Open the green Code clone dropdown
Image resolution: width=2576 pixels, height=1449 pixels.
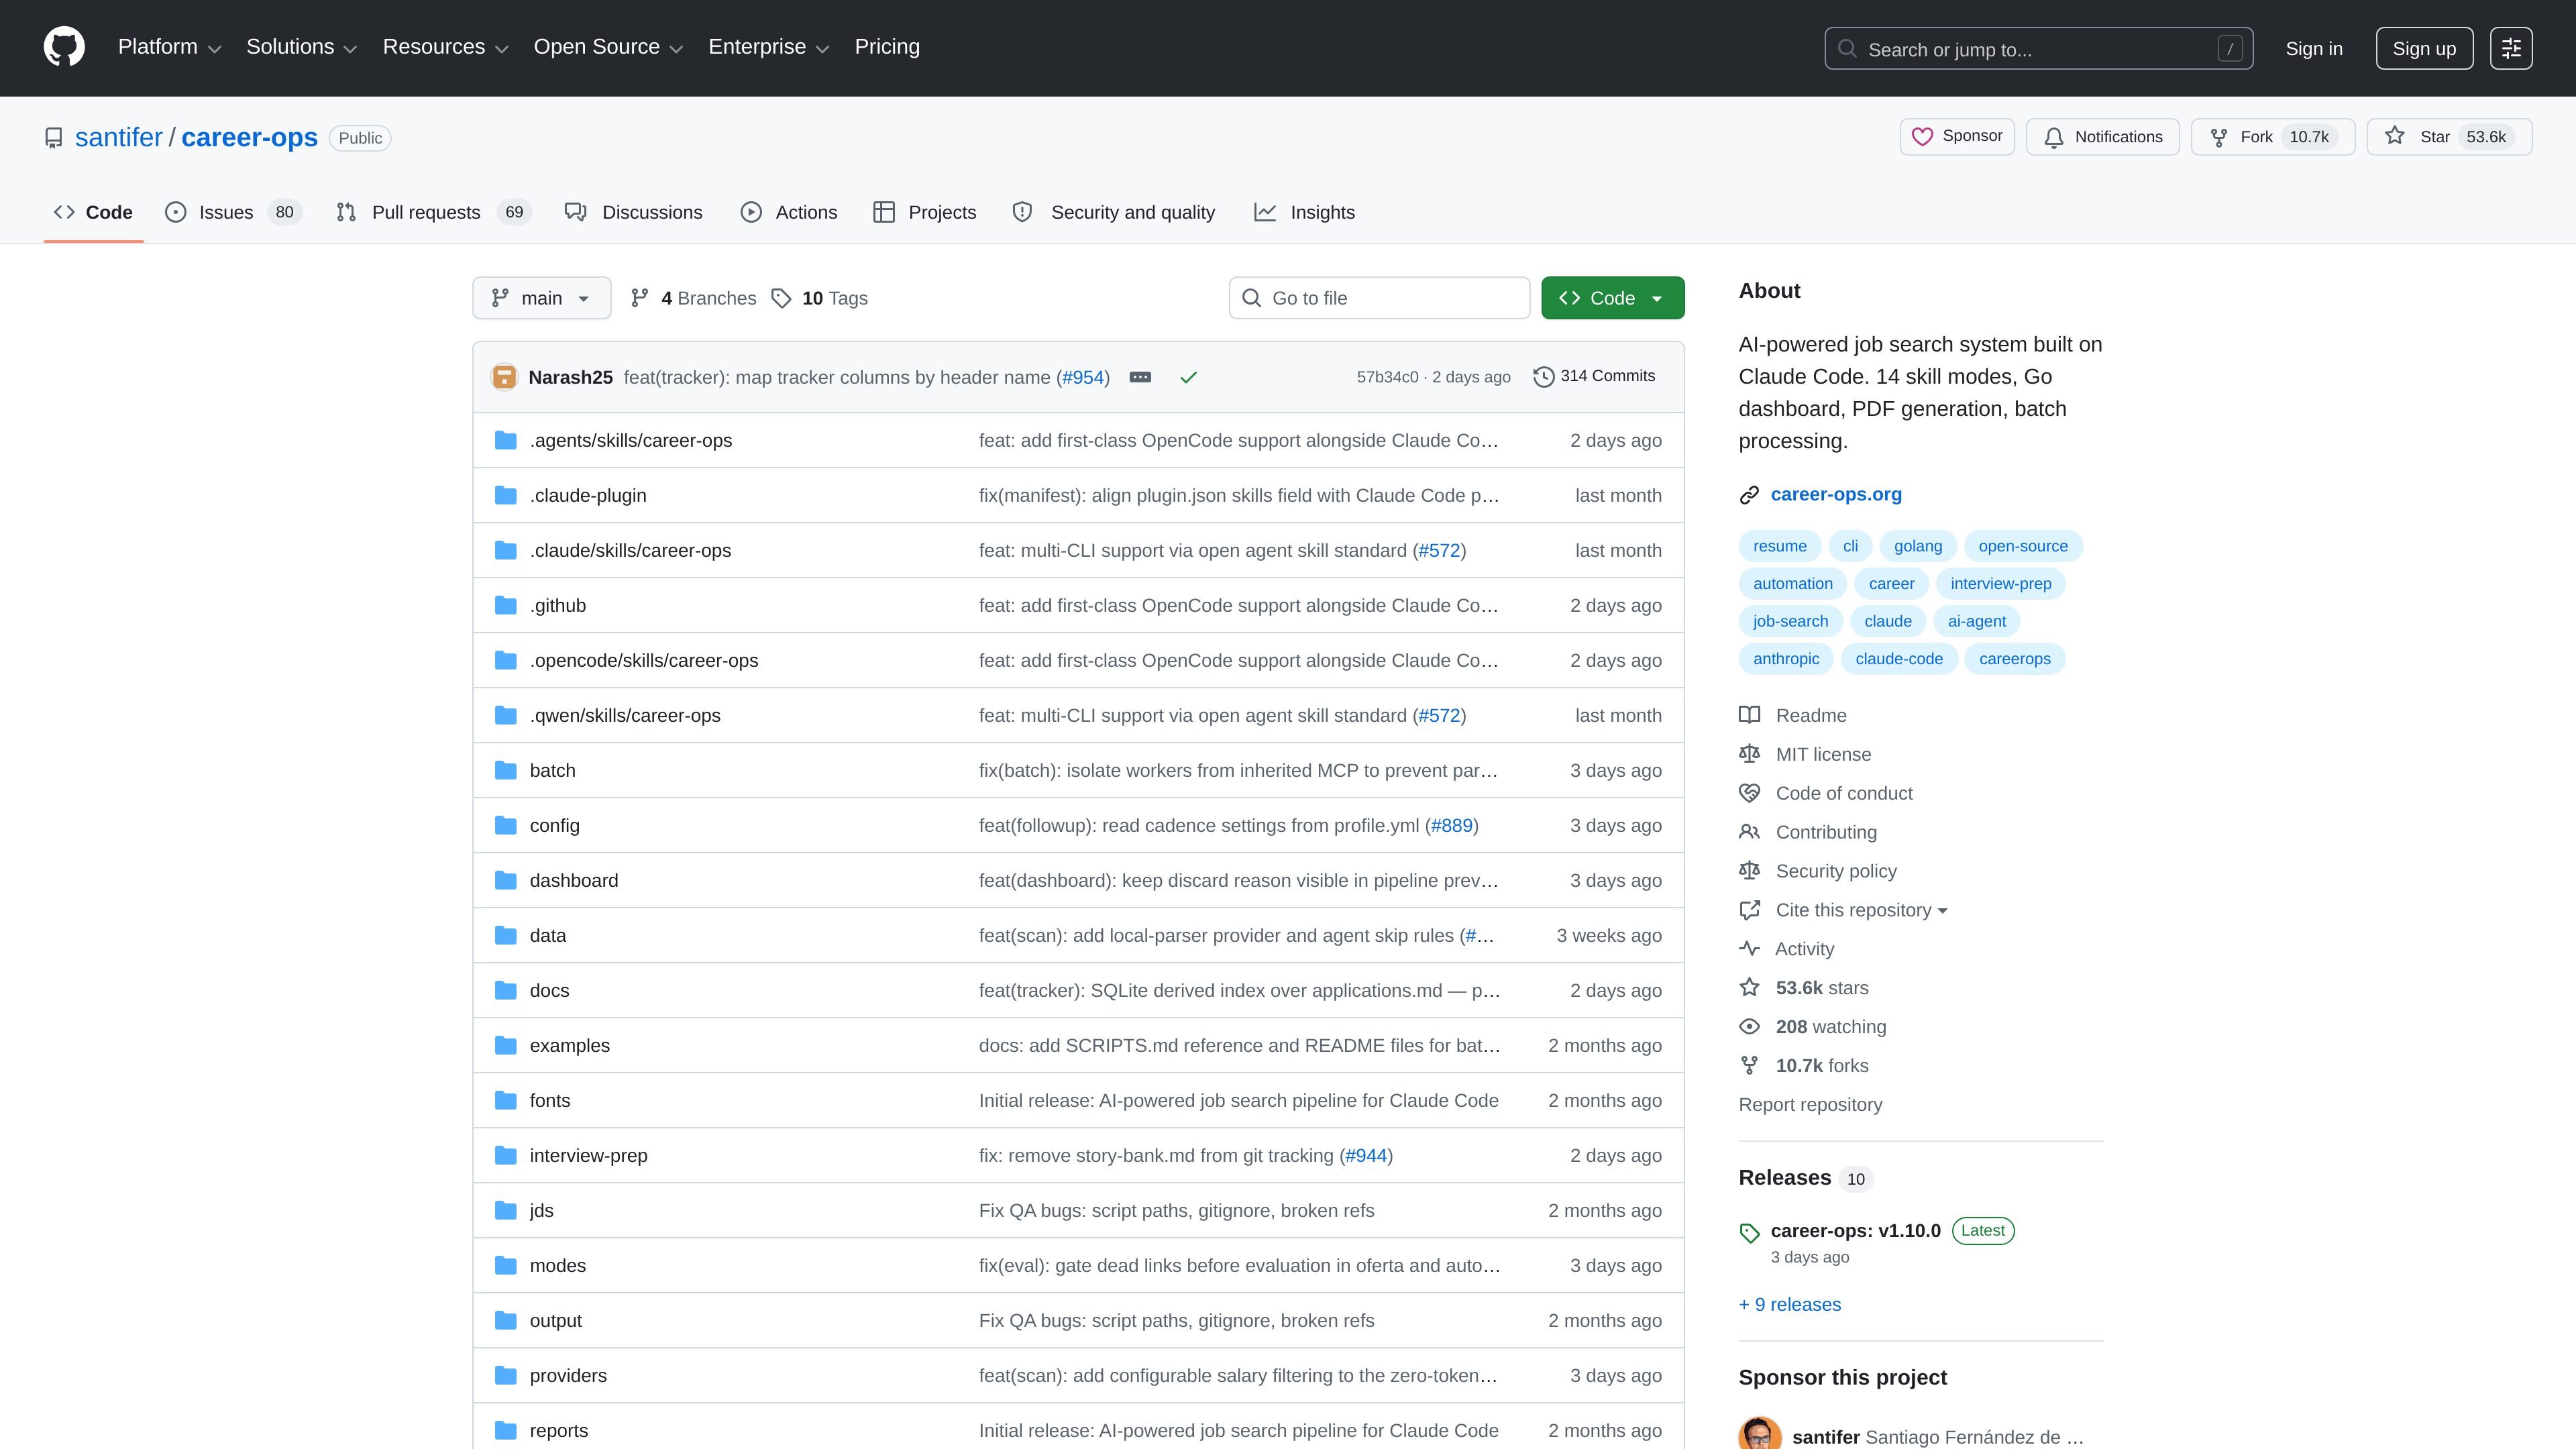point(1612,298)
